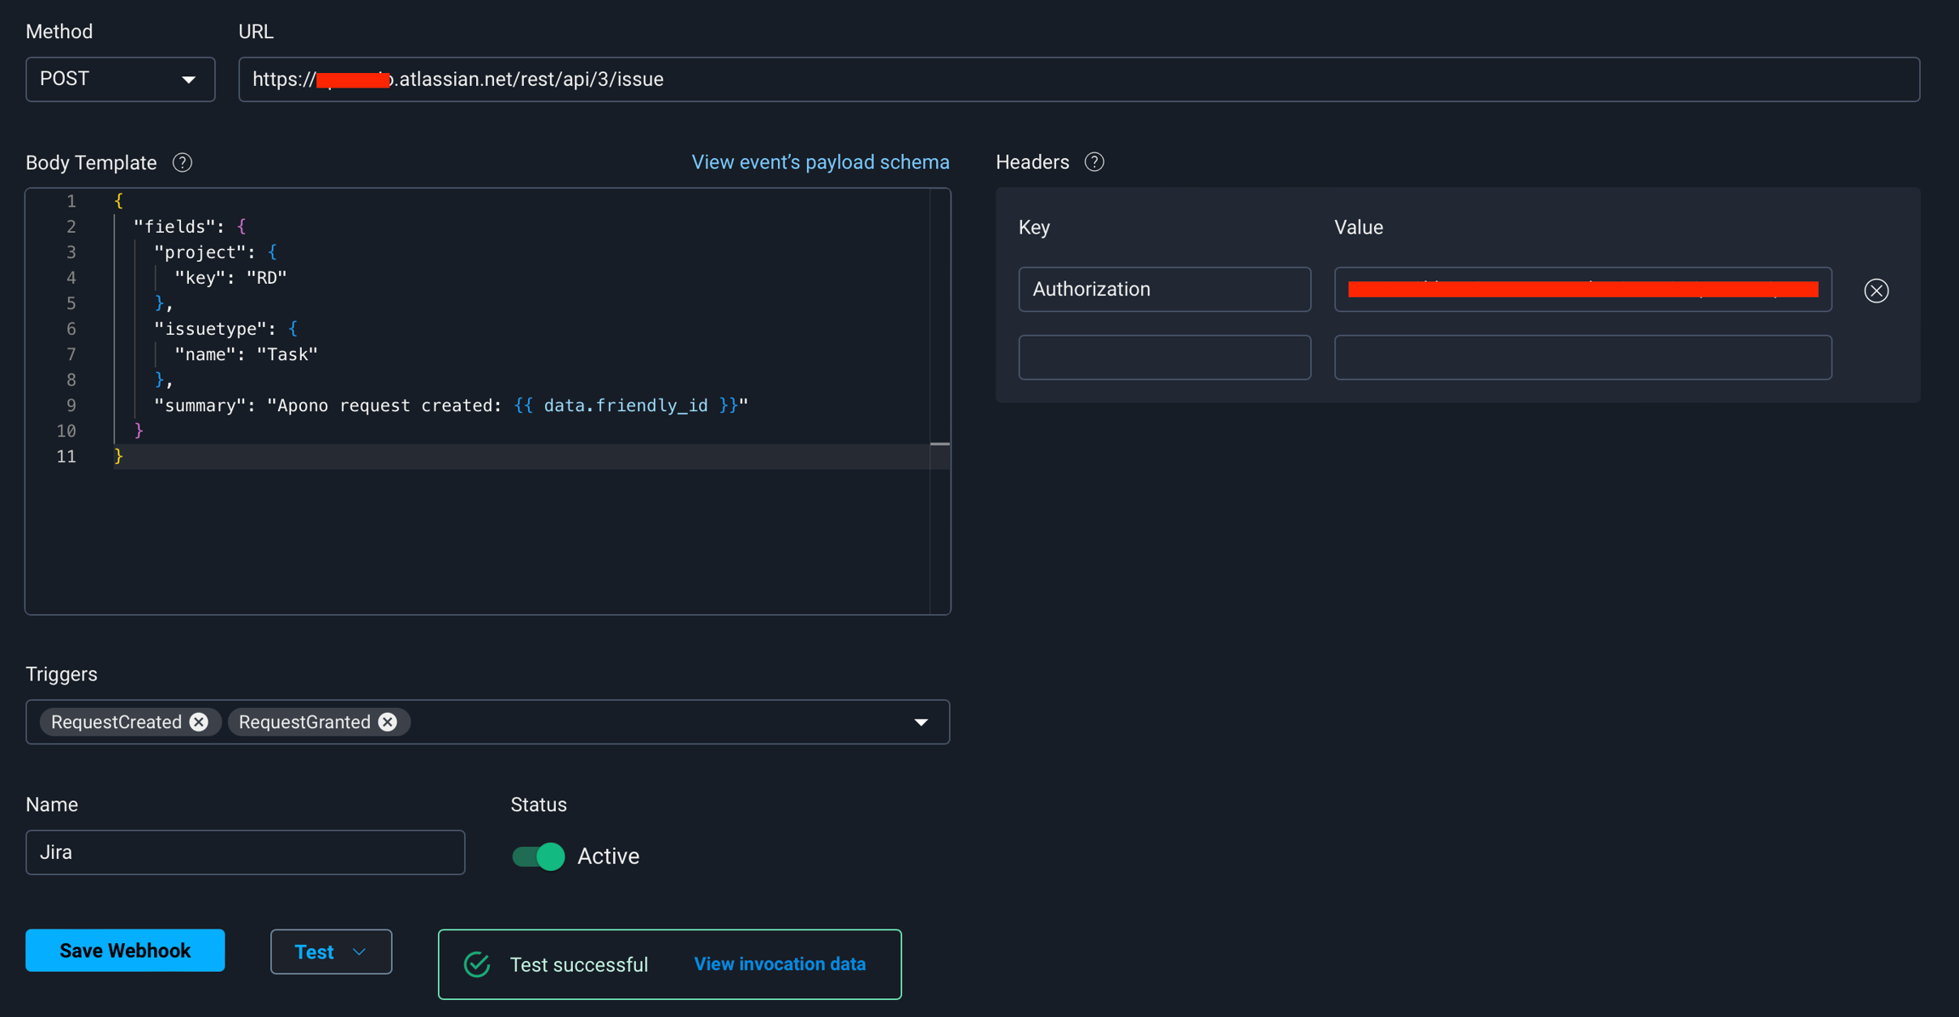Open the Method POST dropdown

click(x=120, y=79)
